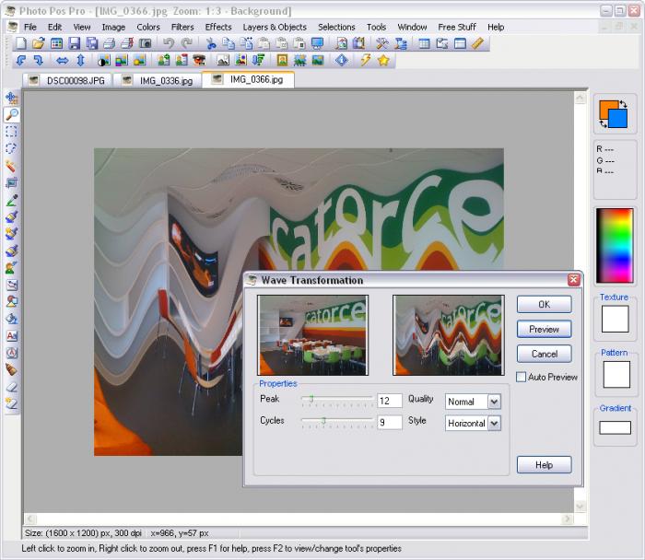Click the yellow star icon
Screen dimensions: 645x560
pos(383,61)
